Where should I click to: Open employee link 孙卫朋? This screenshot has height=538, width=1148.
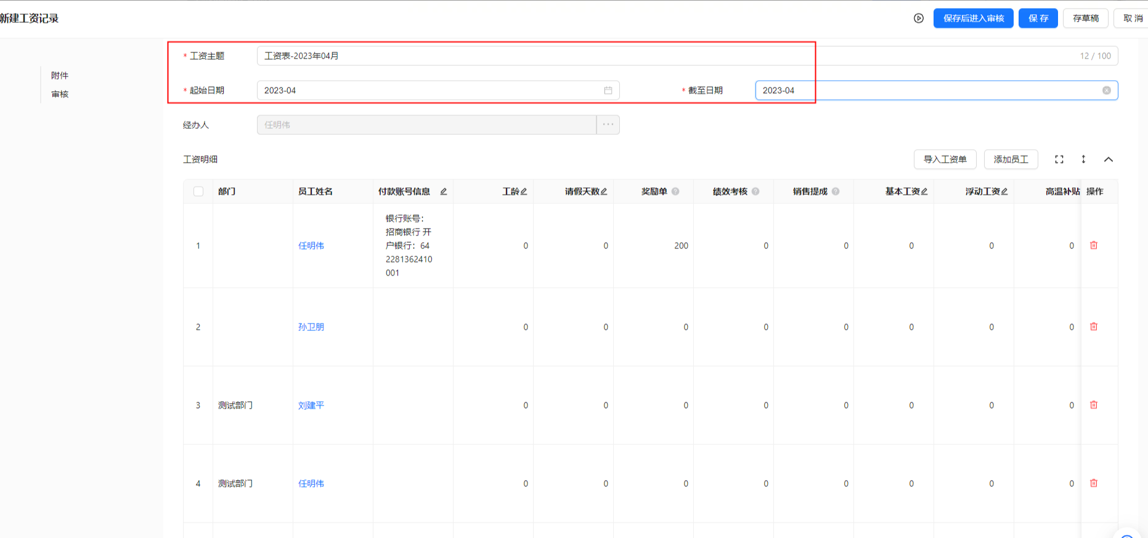click(311, 327)
